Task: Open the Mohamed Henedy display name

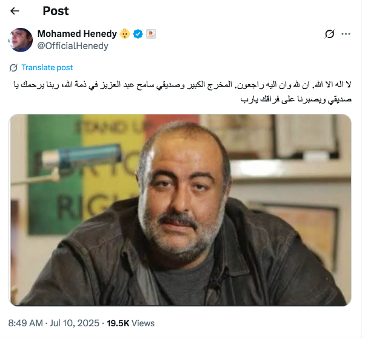Action: 77,34
